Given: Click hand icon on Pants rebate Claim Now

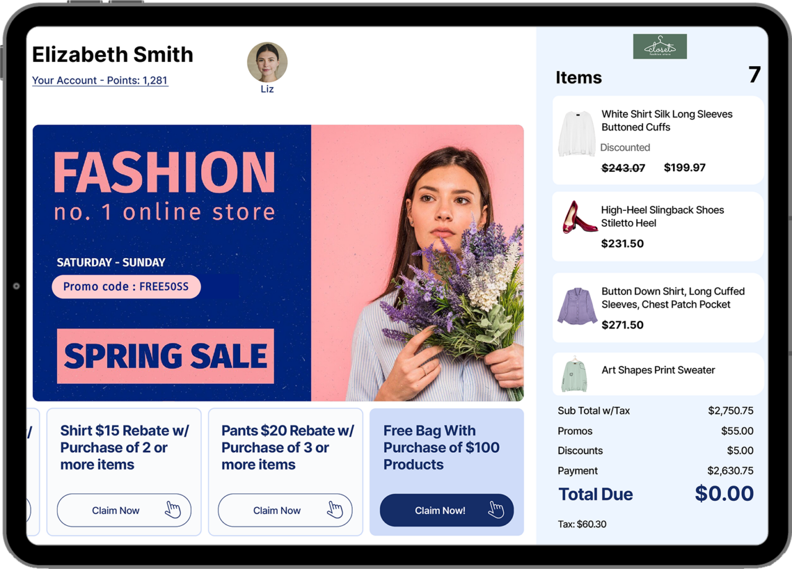Looking at the screenshot, I should (x=335, y=510).
